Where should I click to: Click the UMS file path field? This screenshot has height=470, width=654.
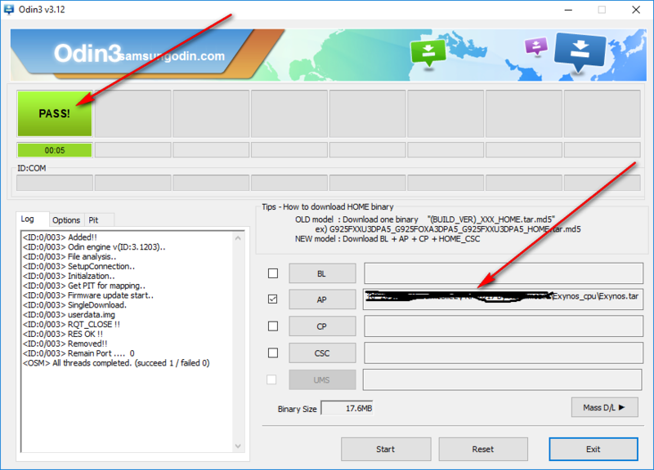502,379
